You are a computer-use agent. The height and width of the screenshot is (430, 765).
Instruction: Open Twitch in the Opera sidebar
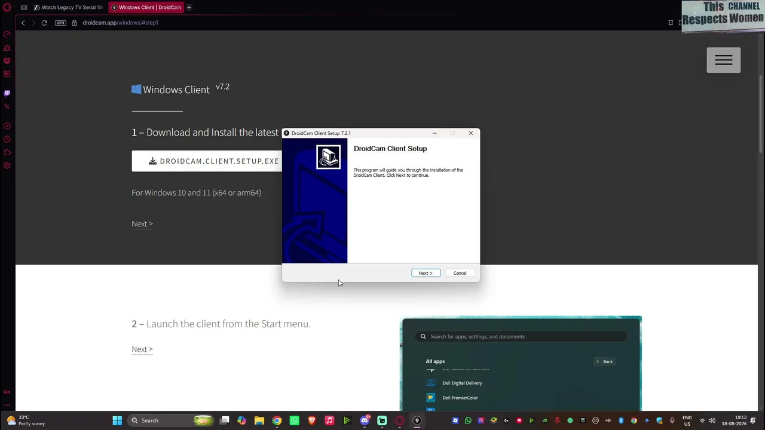pyautogui.click(x=7, y=93)
